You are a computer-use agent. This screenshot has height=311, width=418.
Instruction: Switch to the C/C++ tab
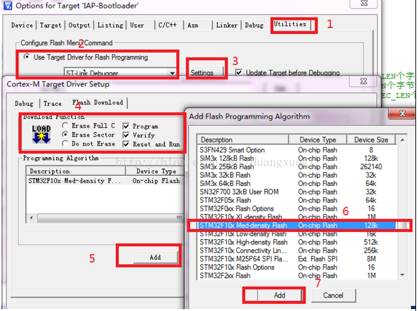point(168,25)
